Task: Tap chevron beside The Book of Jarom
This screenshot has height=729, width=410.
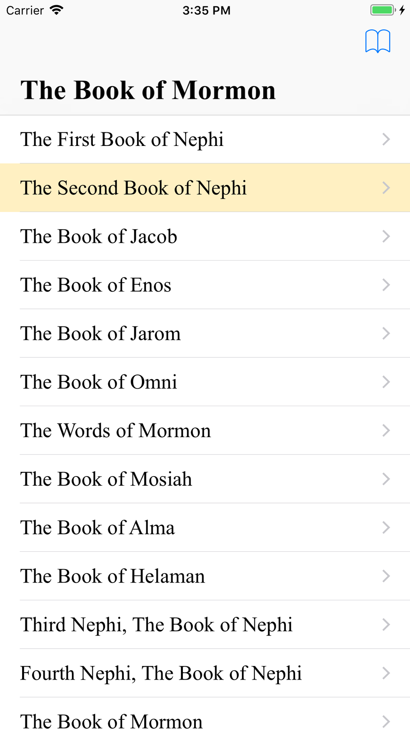Action: [x=386, y=333]
